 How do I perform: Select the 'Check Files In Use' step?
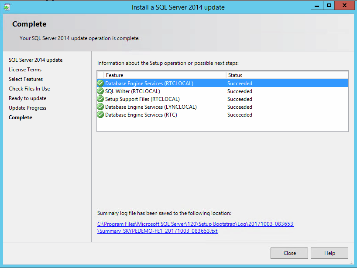[x=29, y=89]
